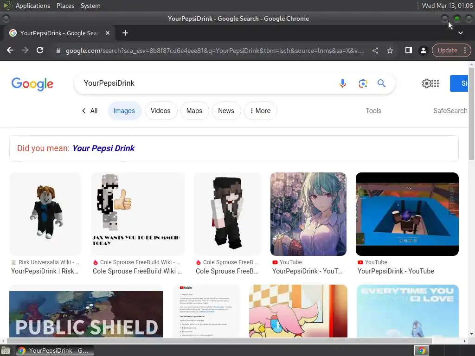View site info via lock icon
This screenshot has height=356, width=475.
[58, 51]
